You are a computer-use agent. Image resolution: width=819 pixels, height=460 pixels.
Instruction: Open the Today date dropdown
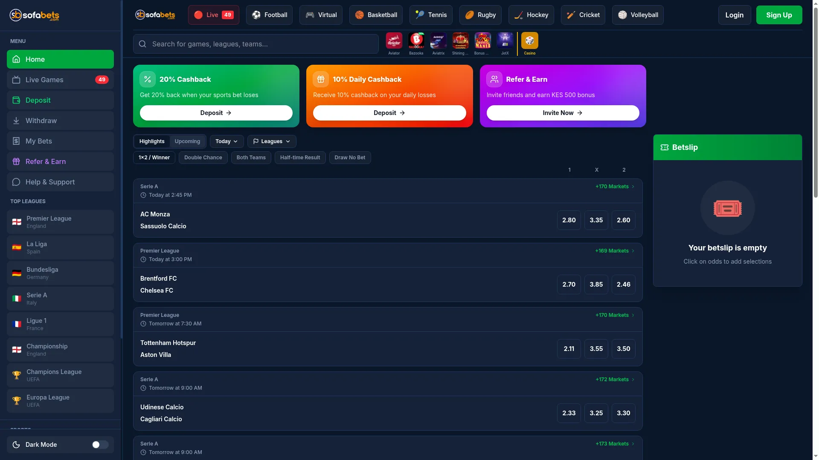click(x=227, y=141)
